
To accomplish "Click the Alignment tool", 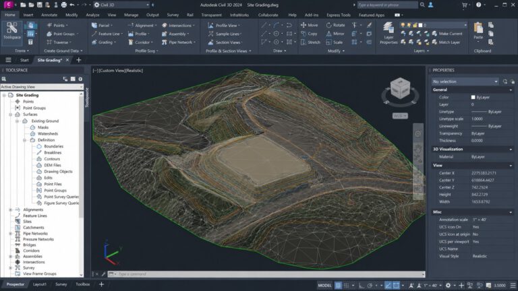I will pyautogui.click(x=142, y=25).
